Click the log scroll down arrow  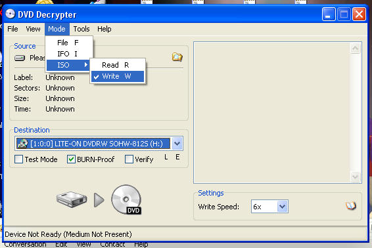click(x=355, y=176)
